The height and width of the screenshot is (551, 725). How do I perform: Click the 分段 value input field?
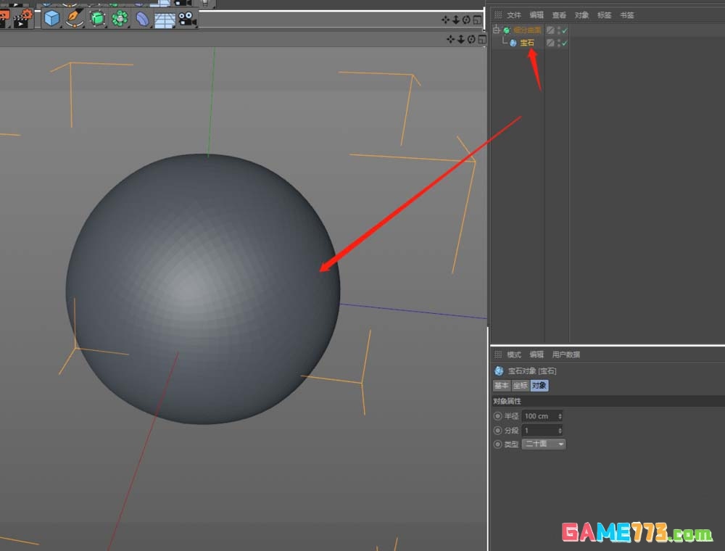[x=539, y=431]
